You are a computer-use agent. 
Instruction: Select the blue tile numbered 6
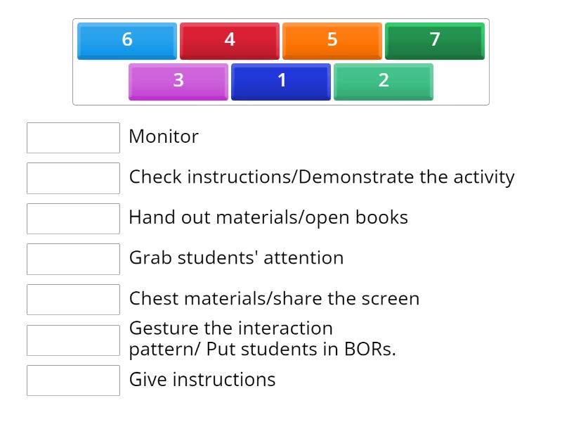point(126,41)
